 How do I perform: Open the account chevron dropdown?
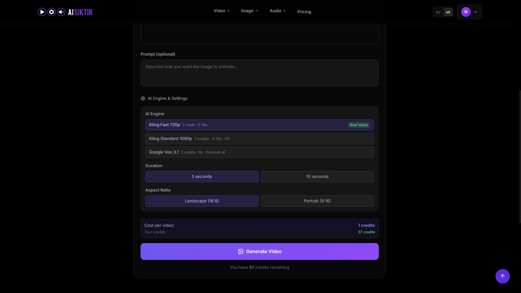tap(476, 12)
